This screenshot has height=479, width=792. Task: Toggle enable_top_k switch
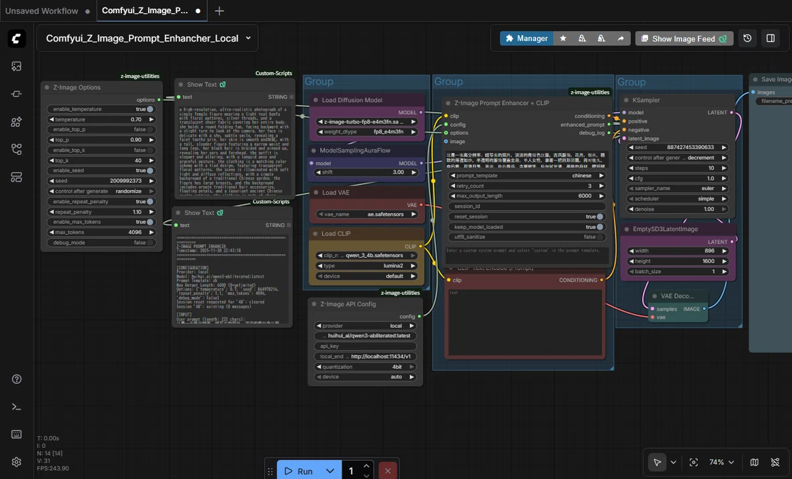(150, 150)
